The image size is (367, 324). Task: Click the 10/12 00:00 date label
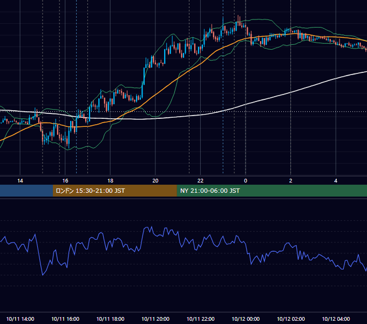point(246,319)
